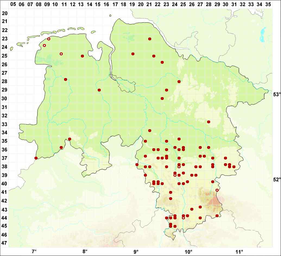281x256 pixels.
Task: Select red dot in column 28, row 33
Action: (209, 122)
